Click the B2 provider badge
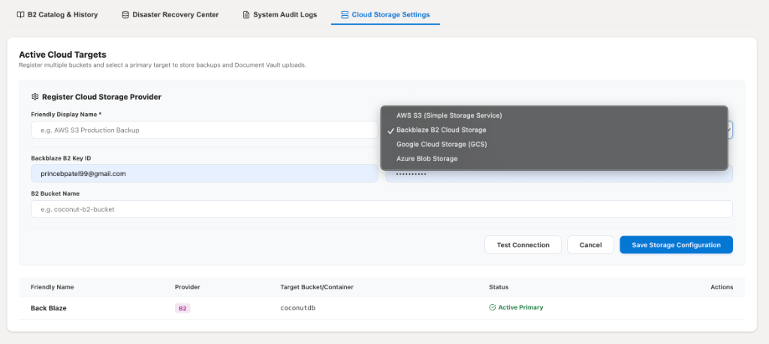The image size is (769, 344). pyautogui.click(x=182, y=308)
